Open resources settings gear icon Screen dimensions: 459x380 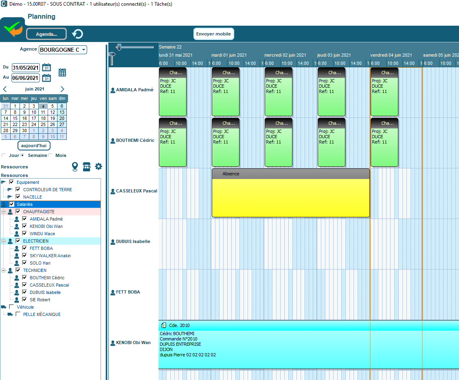(99, 166)
